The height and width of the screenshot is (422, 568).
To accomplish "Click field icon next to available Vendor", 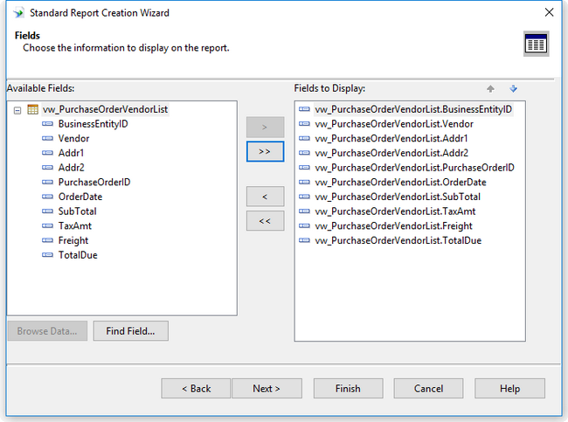I will pos(47,138).
